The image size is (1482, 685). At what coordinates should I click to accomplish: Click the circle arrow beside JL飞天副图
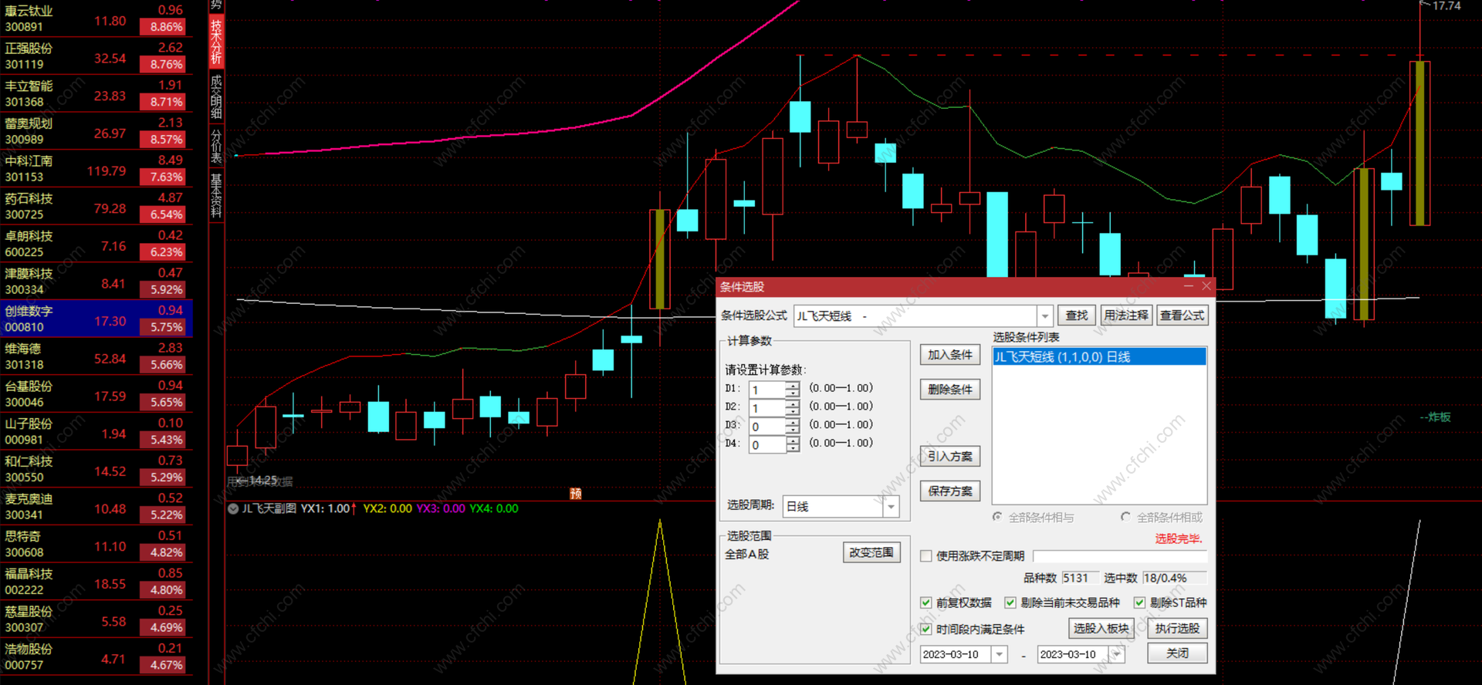(x=233, y=508)
